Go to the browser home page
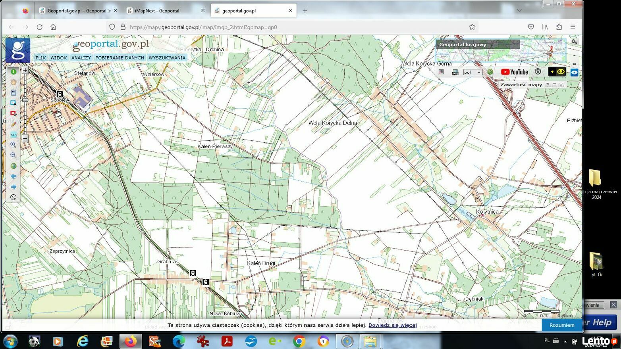Image resolution: width=621 pixels, height=349 pixels. point(53,27)
